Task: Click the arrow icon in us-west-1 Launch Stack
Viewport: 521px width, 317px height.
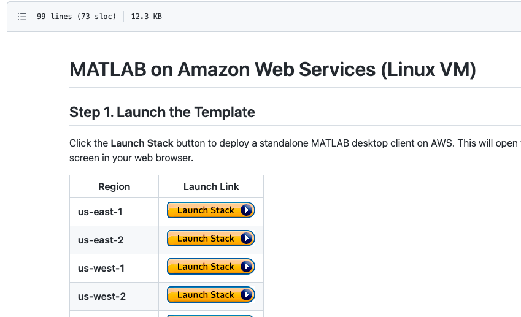Action: [247, 267]
